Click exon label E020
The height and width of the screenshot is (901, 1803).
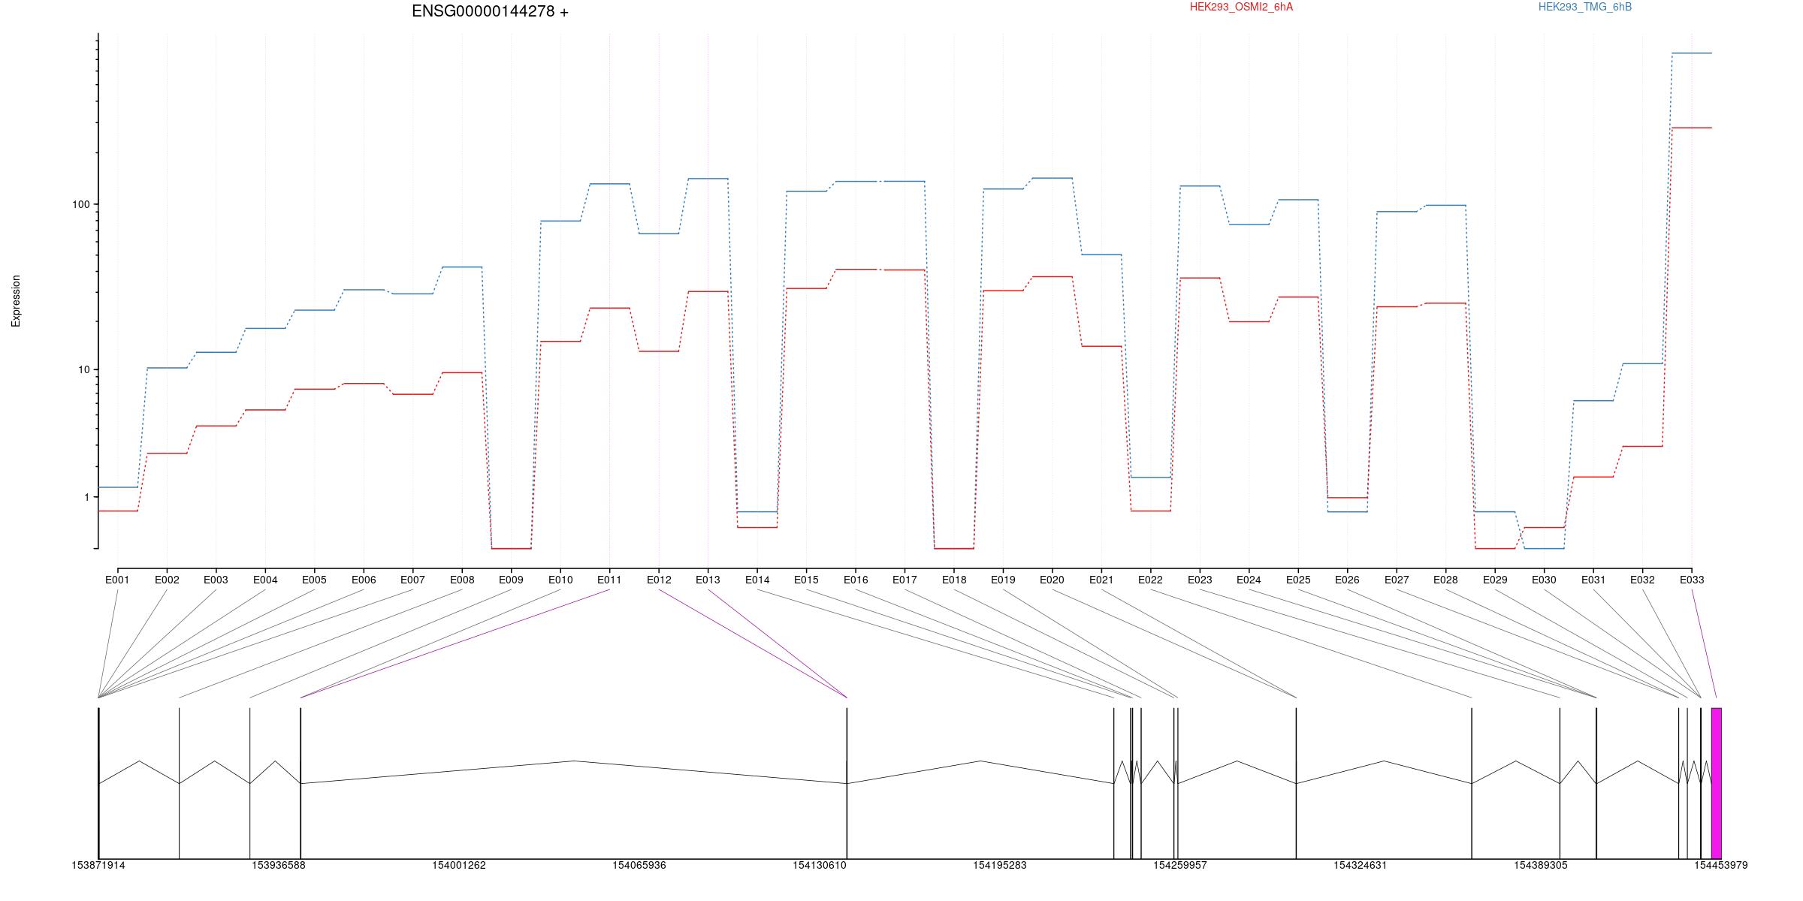pos(1052,580)
